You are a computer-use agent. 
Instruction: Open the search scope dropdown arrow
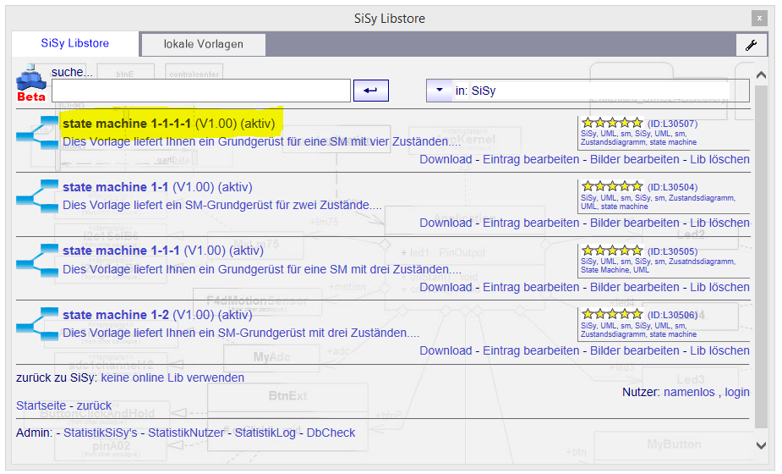(x=439, y=90)
